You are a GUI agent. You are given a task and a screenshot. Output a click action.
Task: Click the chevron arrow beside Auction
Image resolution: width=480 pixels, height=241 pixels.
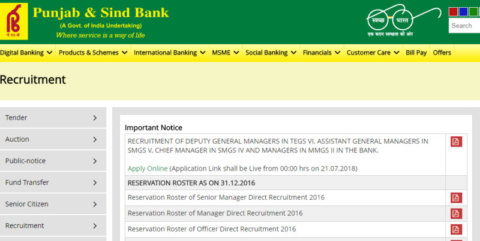(95, 139)
